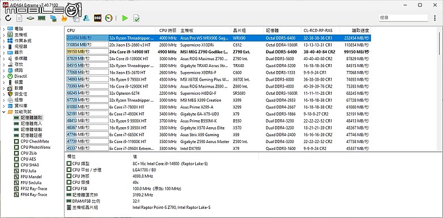This screenshot has height=218, width=443.
Task: Open the FPU Mandel benchmark
Action: [x=31, y=177]
